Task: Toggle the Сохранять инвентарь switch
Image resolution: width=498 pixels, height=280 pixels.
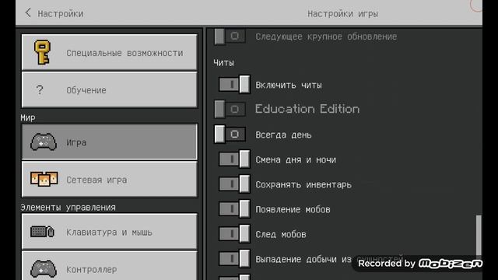Action: coord(234,184)
